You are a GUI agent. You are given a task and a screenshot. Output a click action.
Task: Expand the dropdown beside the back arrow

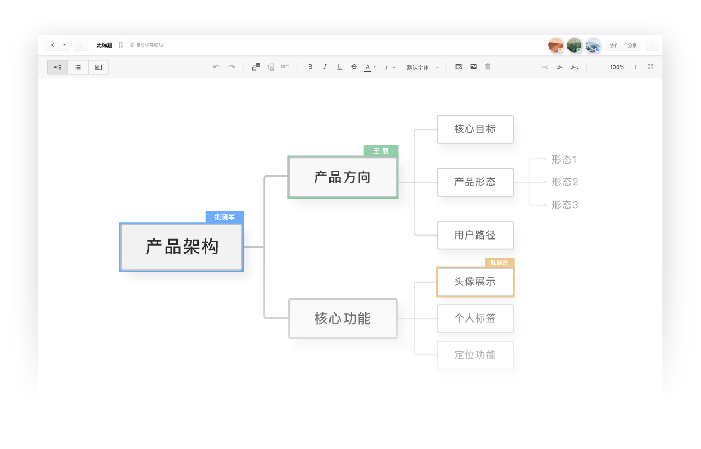pyautogui.click(x=65, y=45)
